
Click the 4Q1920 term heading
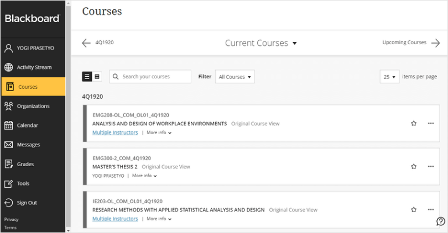pyautogui.click(x=92, y=97)
